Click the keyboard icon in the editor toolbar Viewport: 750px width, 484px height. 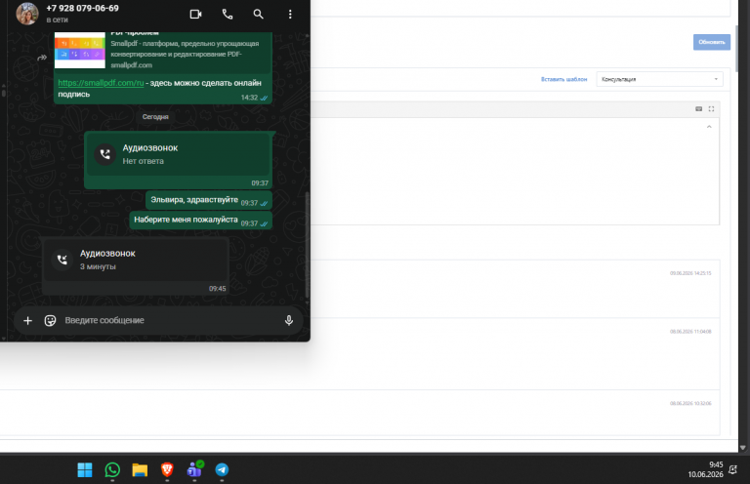699,109
